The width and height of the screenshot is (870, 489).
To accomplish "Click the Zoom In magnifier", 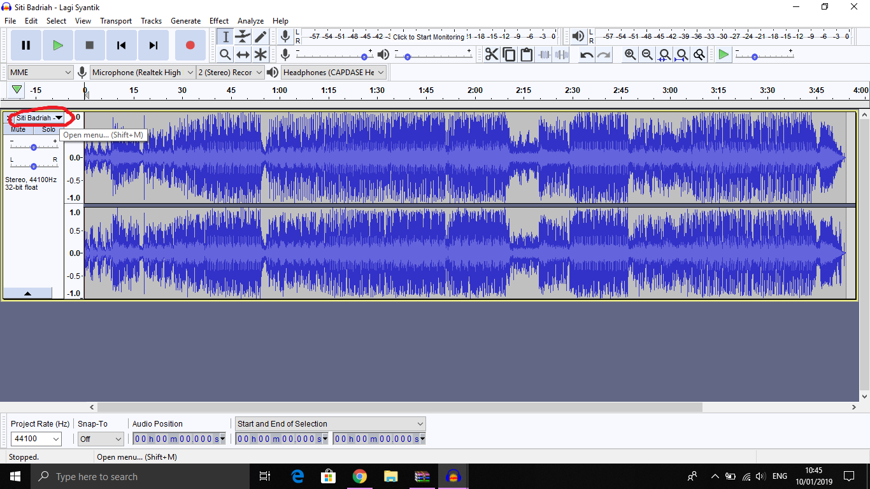I will pos(630,55).
